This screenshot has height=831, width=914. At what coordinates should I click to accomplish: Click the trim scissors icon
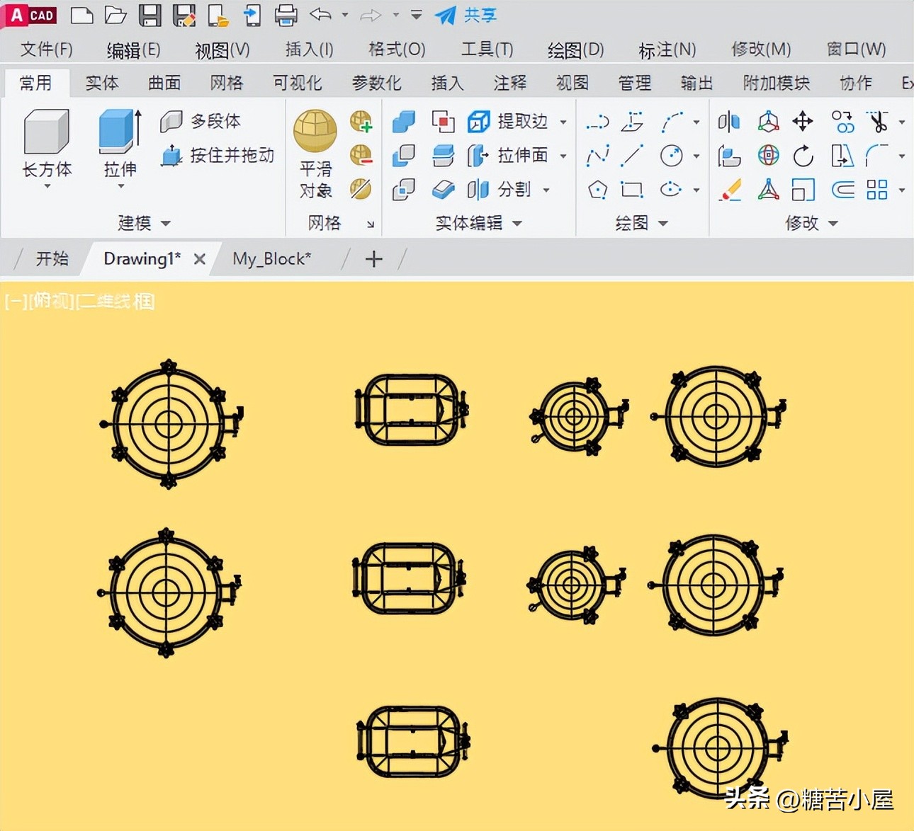coord(876,120)
